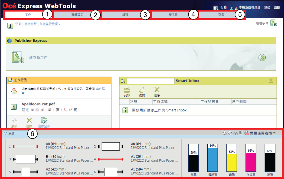This screenshot has height=179, width=284.
Task: Open the 說明 help link
Action: click(x=277, y=7)
